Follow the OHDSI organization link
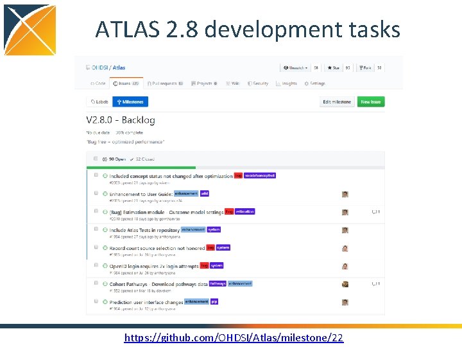The height and width of the screenshot is (347, 462). [x=99, y=67]
